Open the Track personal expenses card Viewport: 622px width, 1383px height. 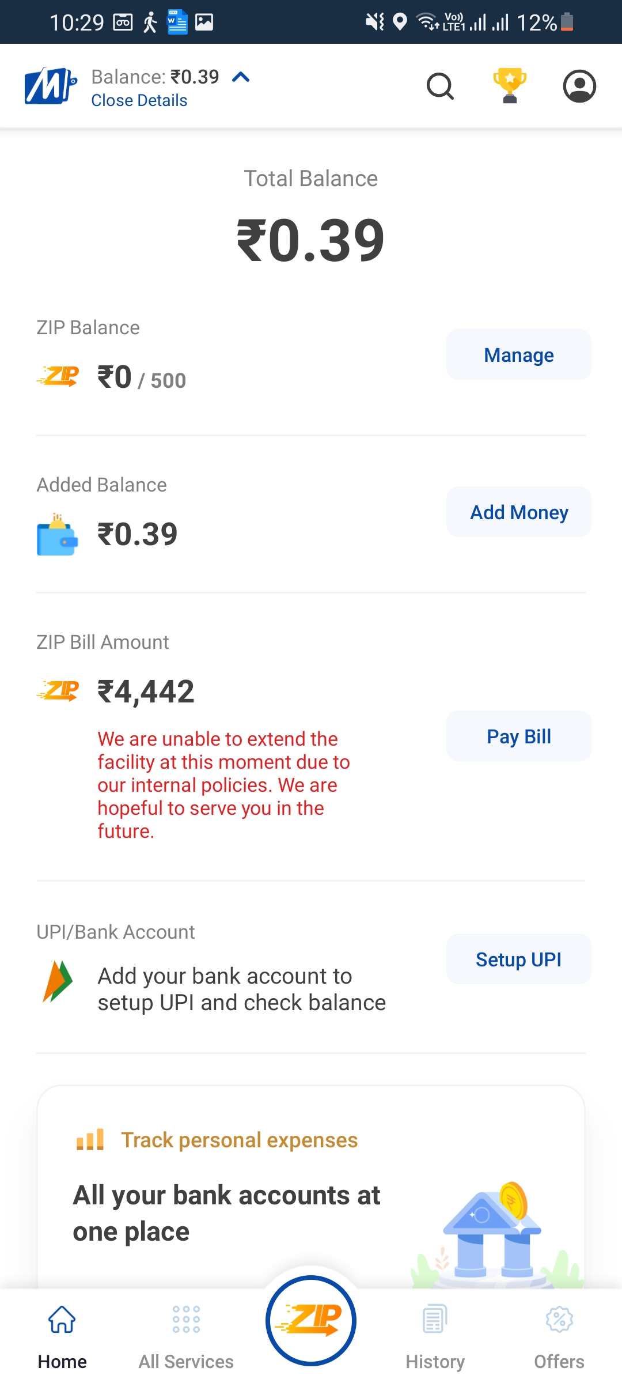[x=239, y=1140]
